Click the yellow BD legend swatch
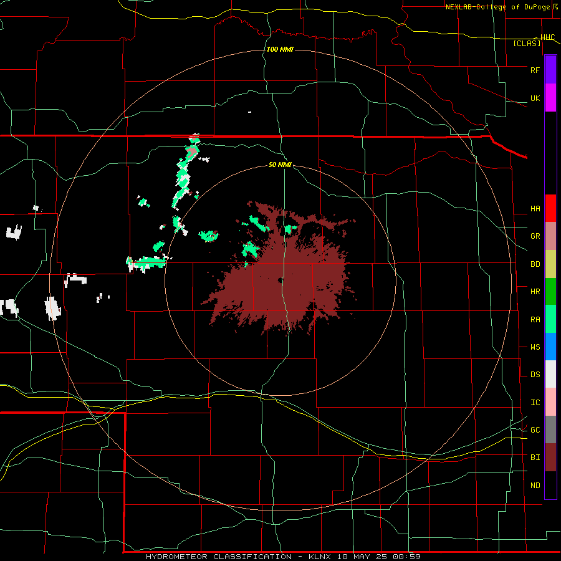The image size is (561, 561). (550, 264)
